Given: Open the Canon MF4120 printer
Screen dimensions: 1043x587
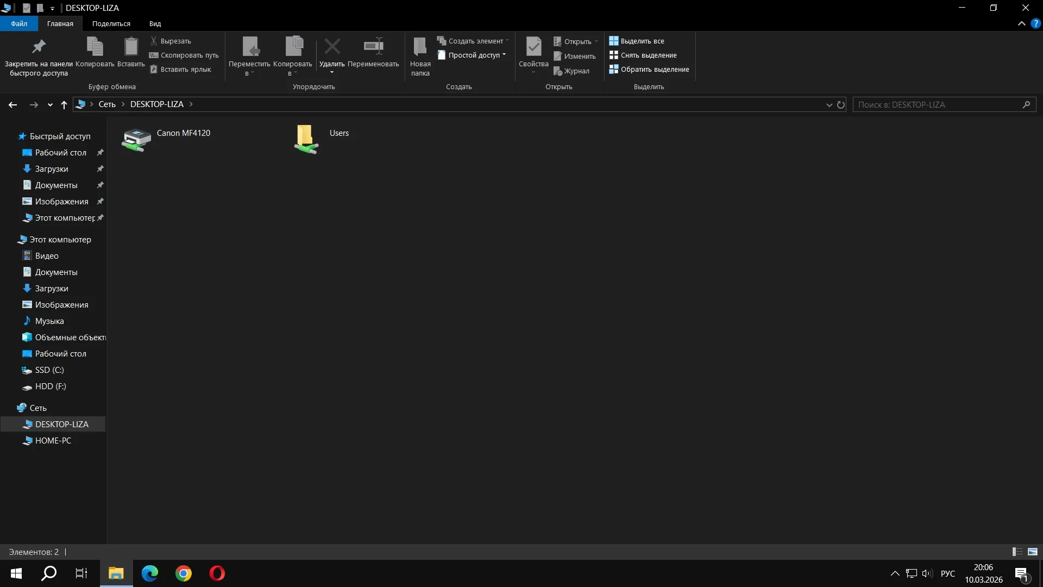Looking at the screenshot, I should 136,140.
